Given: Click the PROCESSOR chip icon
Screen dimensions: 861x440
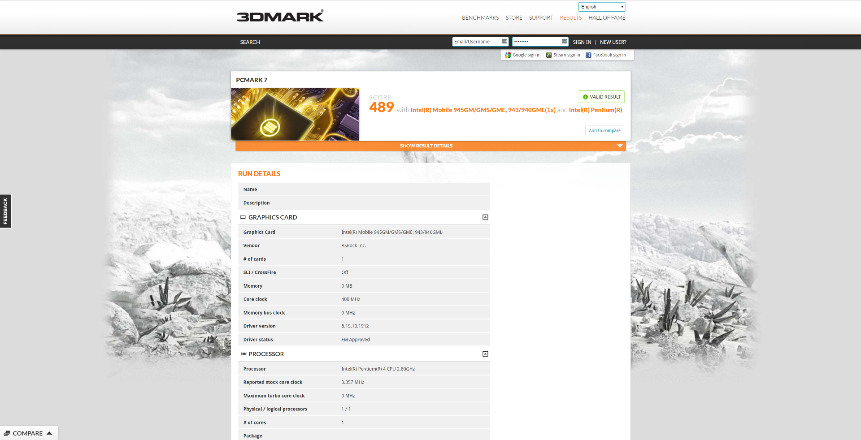Looking at the screenshot, I should click(x=244, y=354).
